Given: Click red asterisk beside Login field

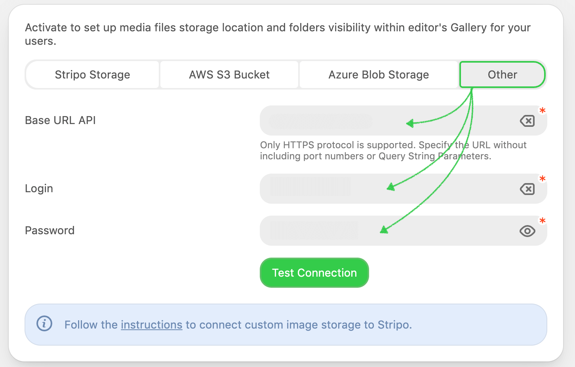Looking at the screenshot, I should 543,179.
